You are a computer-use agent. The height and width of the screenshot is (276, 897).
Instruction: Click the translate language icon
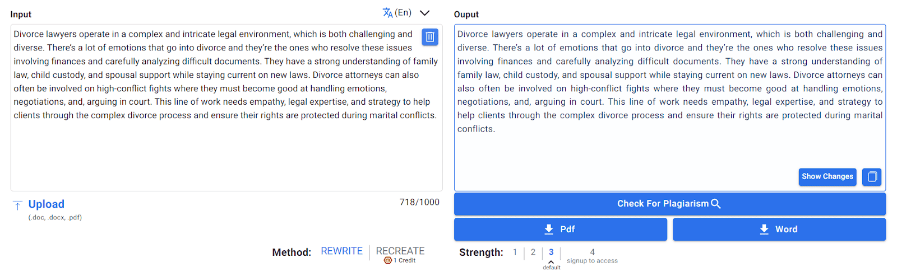(387, 13)
